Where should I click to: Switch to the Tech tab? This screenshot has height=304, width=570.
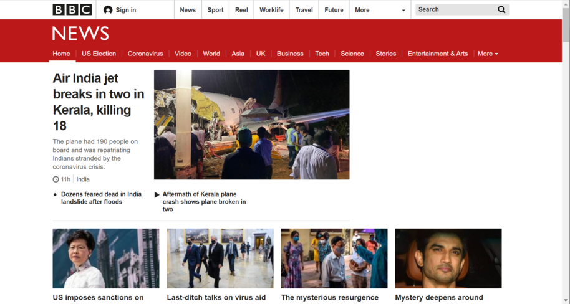[x=322, y=54]
